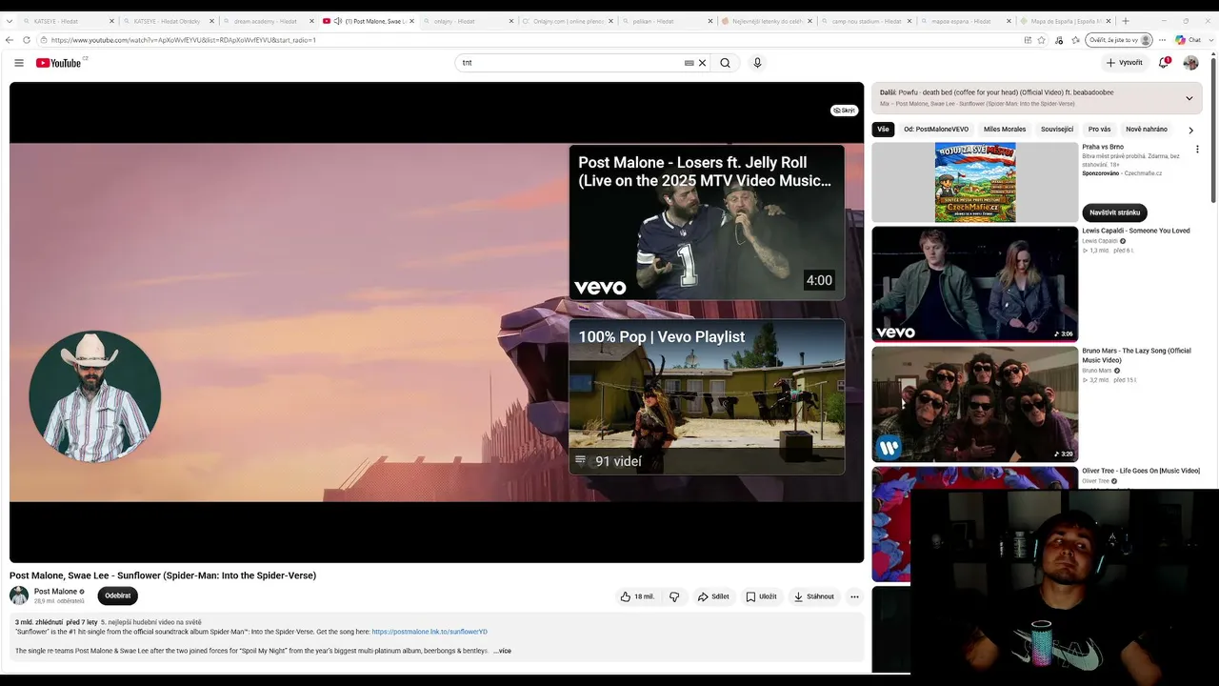Switch to the 'dream academy - Hledat' tab
This screenshot has height=686, width=1219.
tap(266, 21)
